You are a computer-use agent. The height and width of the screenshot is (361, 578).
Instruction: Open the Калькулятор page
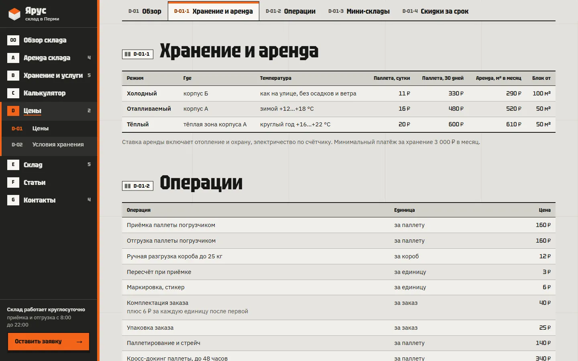tap(49, 93)
